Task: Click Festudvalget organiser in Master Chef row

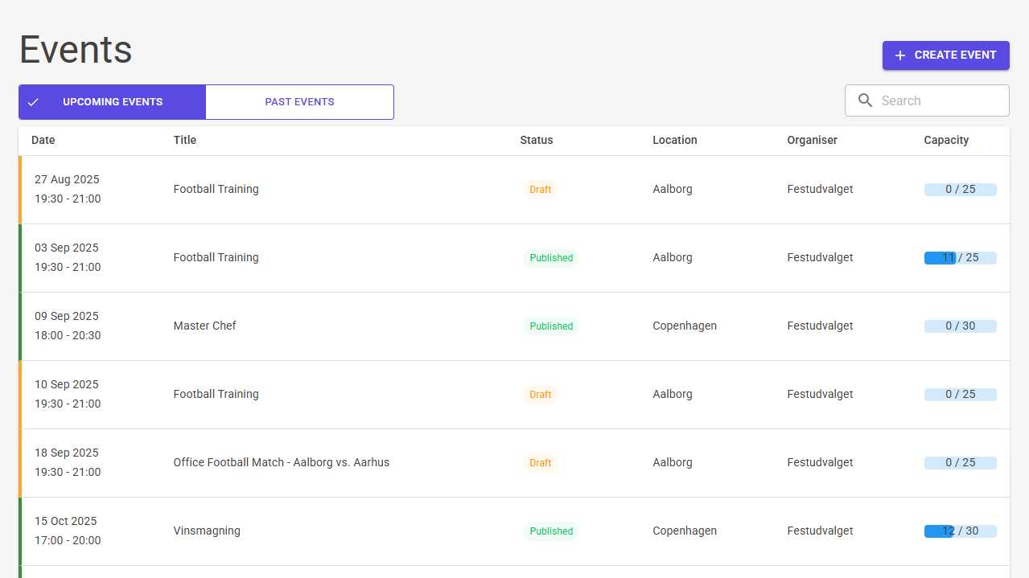Action: click(820, 326)
